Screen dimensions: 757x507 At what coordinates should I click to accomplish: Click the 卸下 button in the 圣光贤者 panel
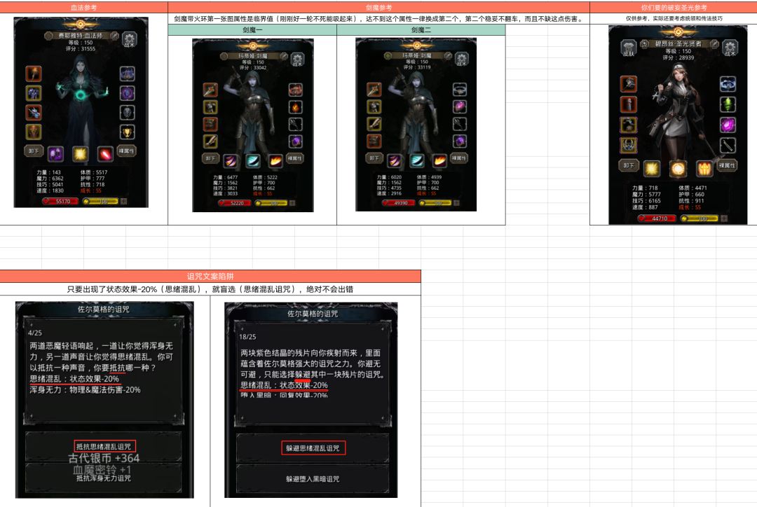coord(629,165)
